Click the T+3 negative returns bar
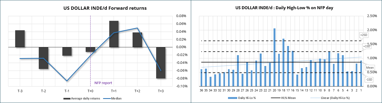The height and width of the screenshot is (103, 382). [161, 63]
